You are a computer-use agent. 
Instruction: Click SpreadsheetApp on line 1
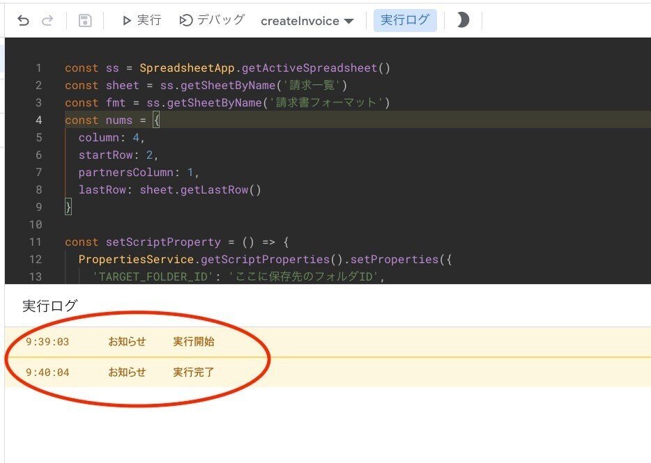tap(187, 68)
